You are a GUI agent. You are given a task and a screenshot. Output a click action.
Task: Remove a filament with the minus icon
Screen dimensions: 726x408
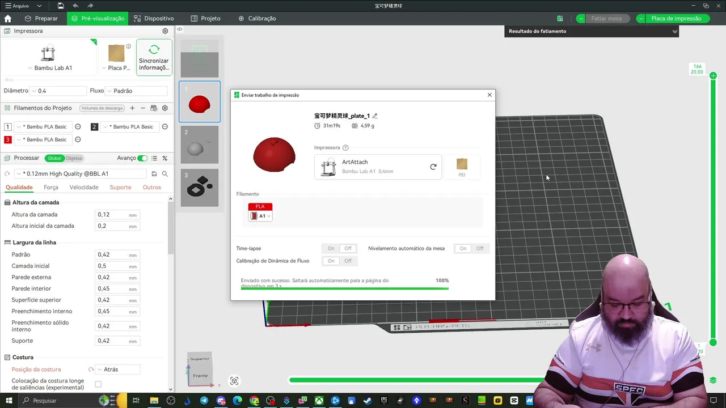(x=143, y=108)
